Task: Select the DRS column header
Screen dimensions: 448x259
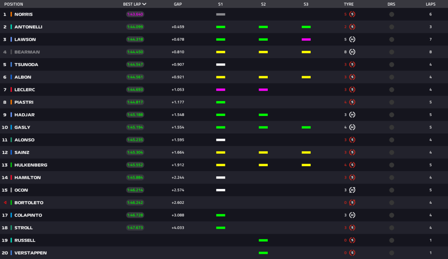Action: pyautogui.click(x=392, y=4)
